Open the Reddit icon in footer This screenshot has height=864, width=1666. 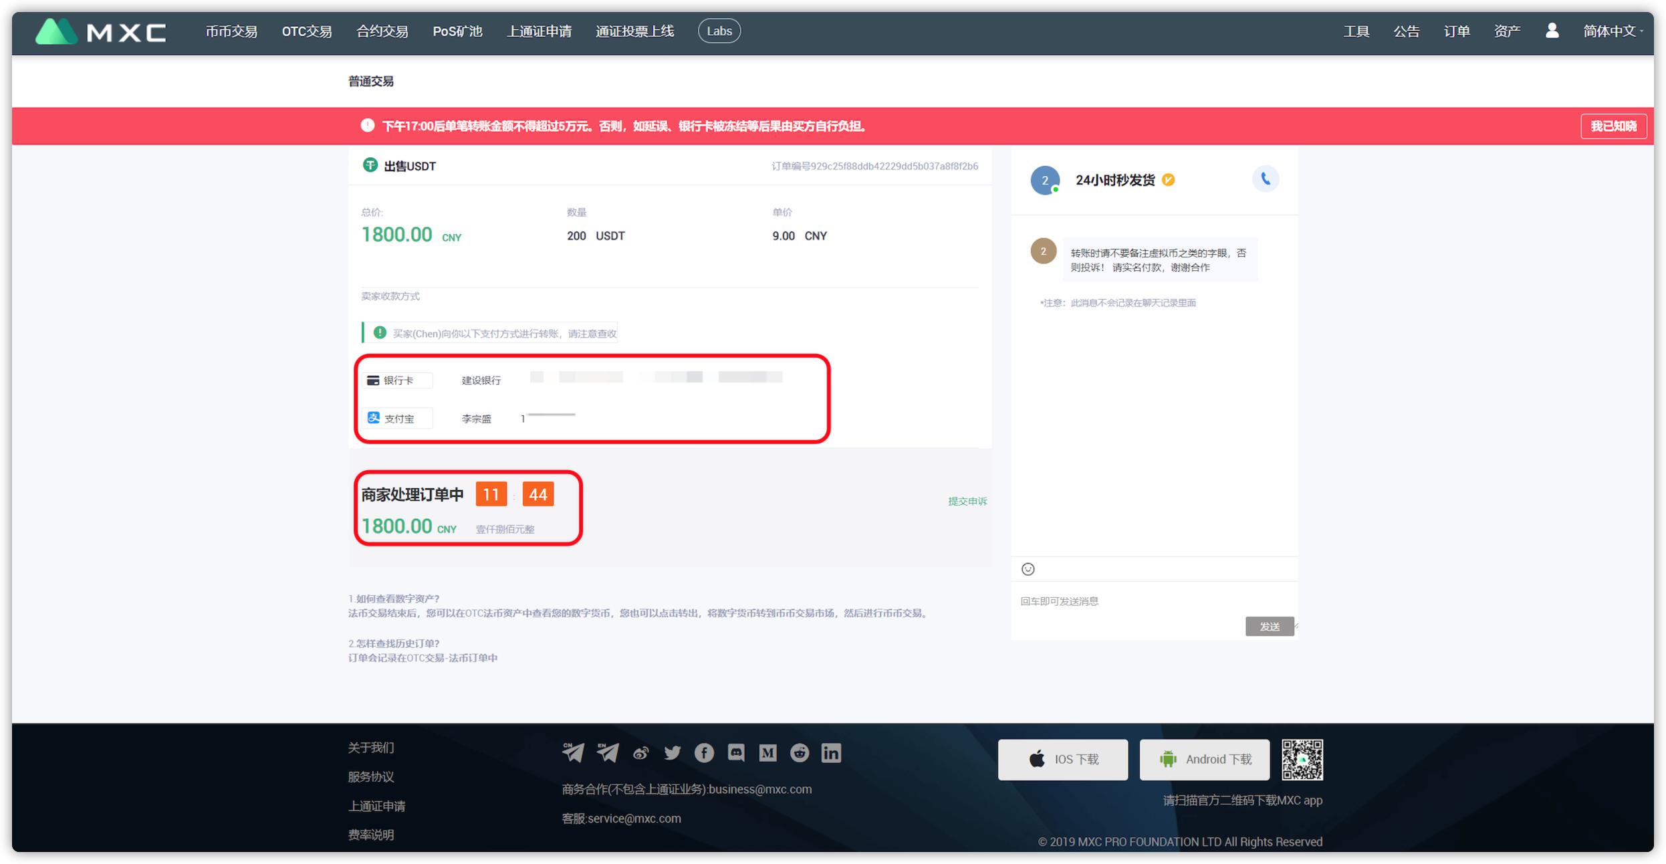800,753
